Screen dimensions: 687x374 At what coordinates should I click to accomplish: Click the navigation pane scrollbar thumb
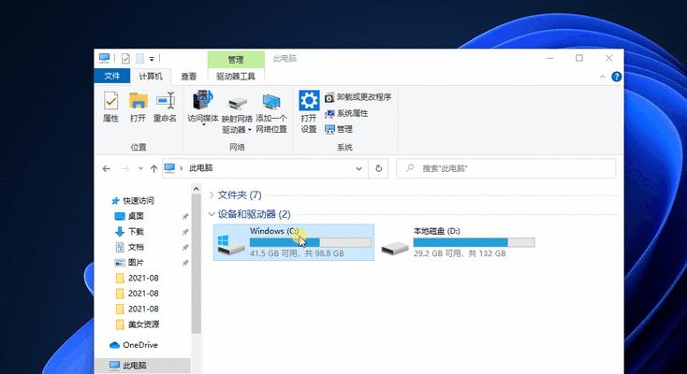coord(196,264)
